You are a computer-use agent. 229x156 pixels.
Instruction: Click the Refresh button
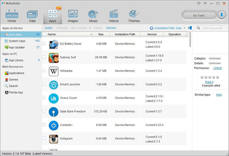pos(111,28)
